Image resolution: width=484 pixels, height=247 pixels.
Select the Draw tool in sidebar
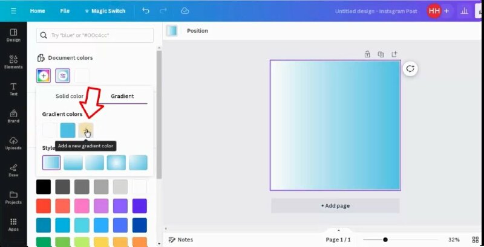[x=13, y=170]
